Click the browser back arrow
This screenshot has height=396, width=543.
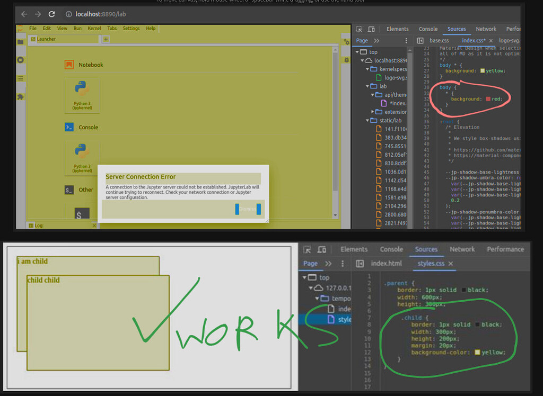24,14
